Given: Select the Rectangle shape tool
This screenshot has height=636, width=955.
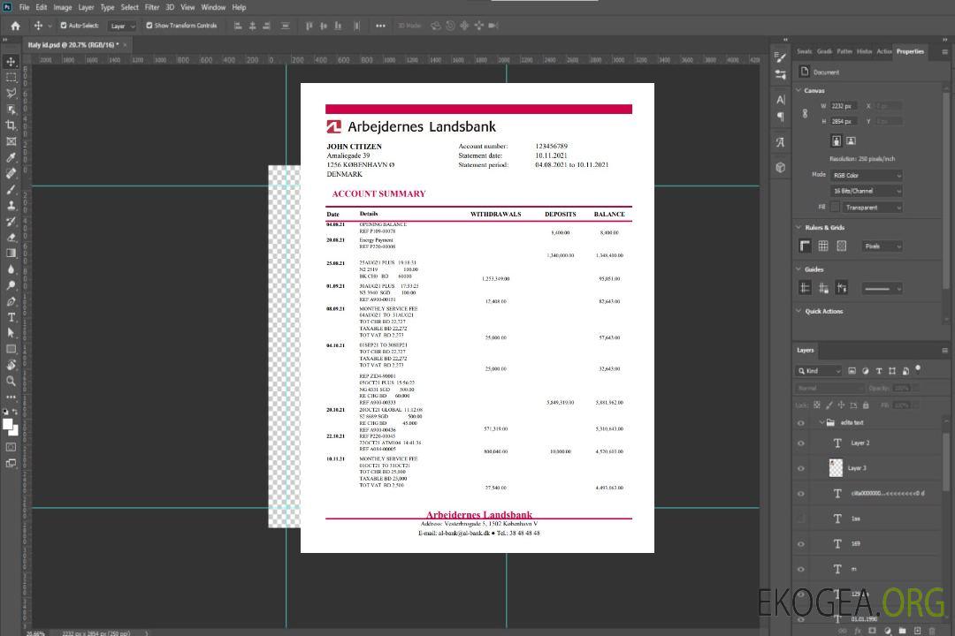Looking at the screenshot, I should (11, 349).
